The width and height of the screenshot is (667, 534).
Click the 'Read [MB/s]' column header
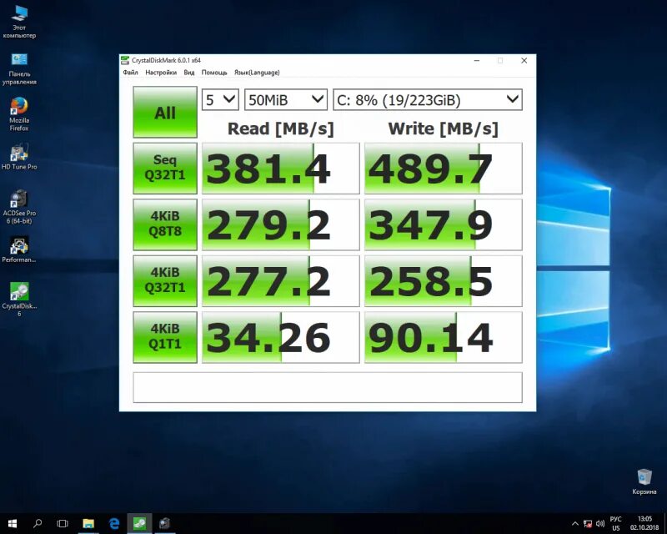[x=281, y=128]
